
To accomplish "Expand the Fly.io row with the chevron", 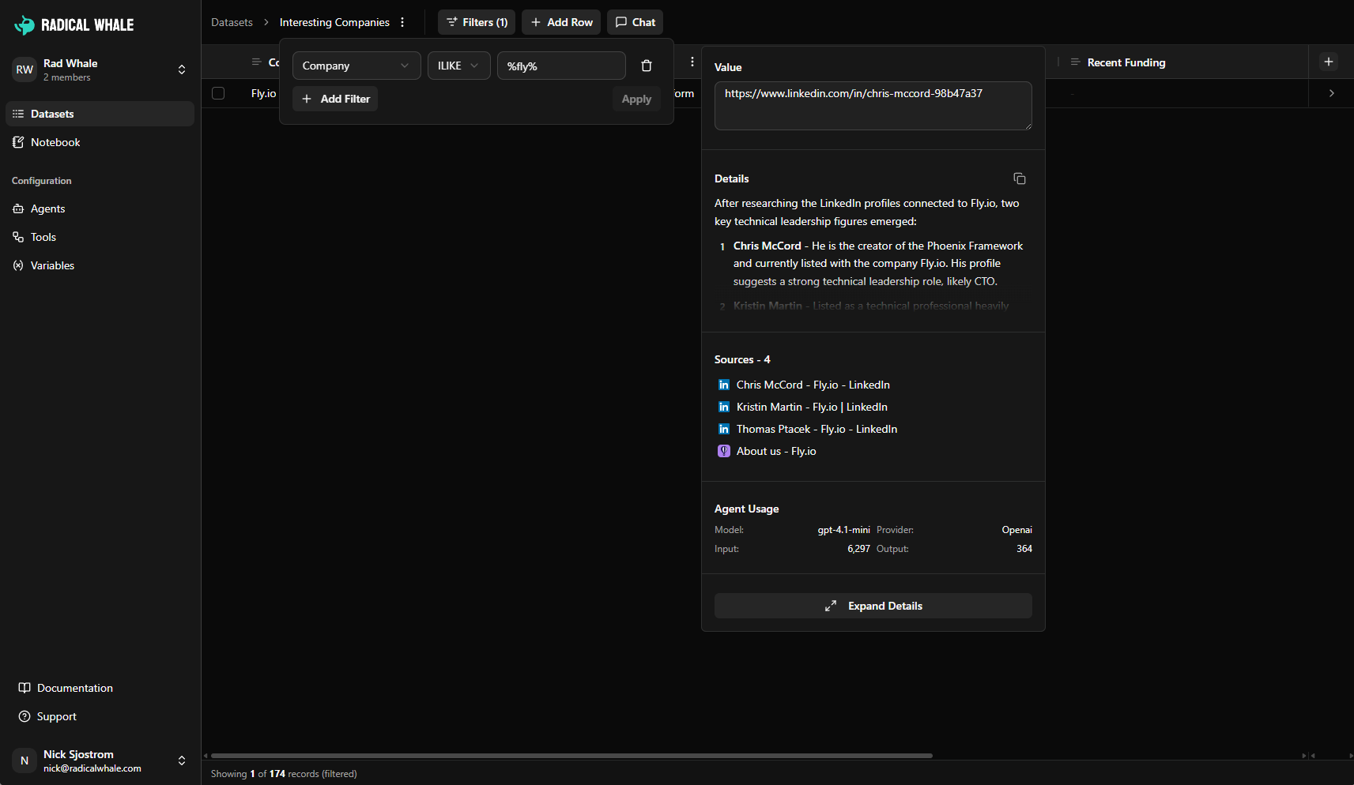I will coord(1332,93).
